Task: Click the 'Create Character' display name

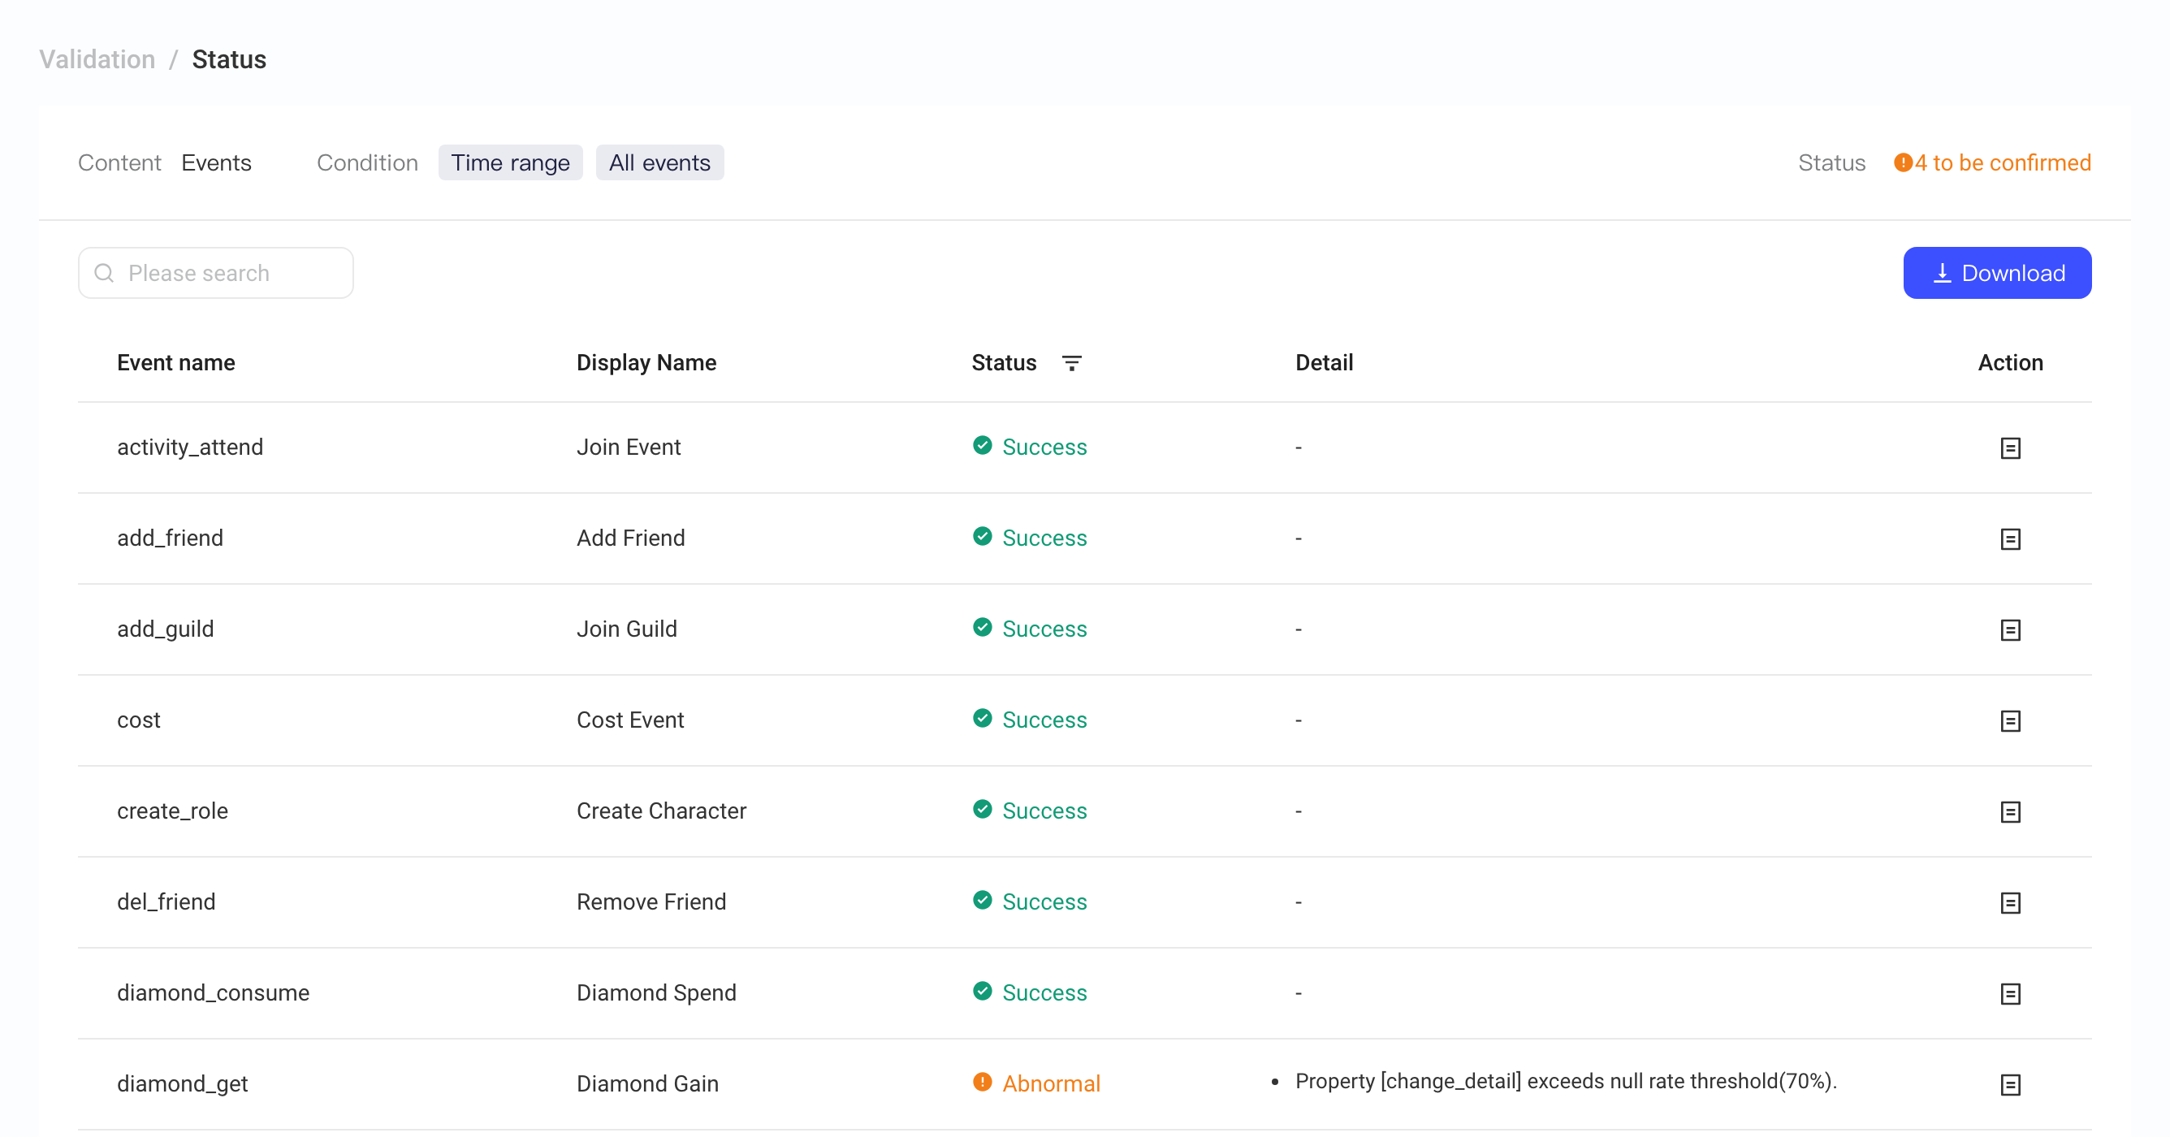Action: pos(661,811)
